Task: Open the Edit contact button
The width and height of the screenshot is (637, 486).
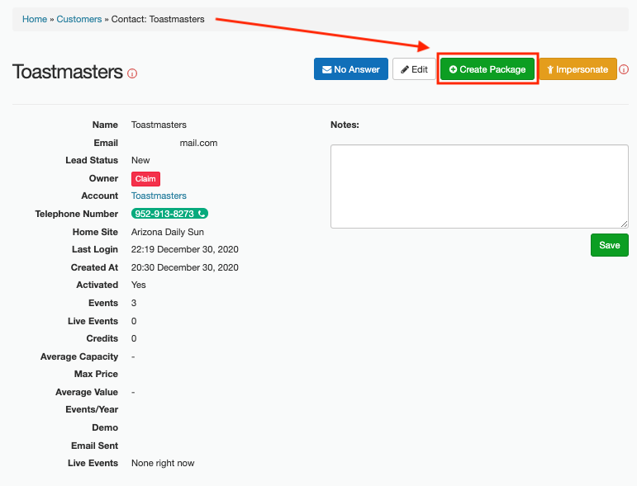Action: pos(414,69)
